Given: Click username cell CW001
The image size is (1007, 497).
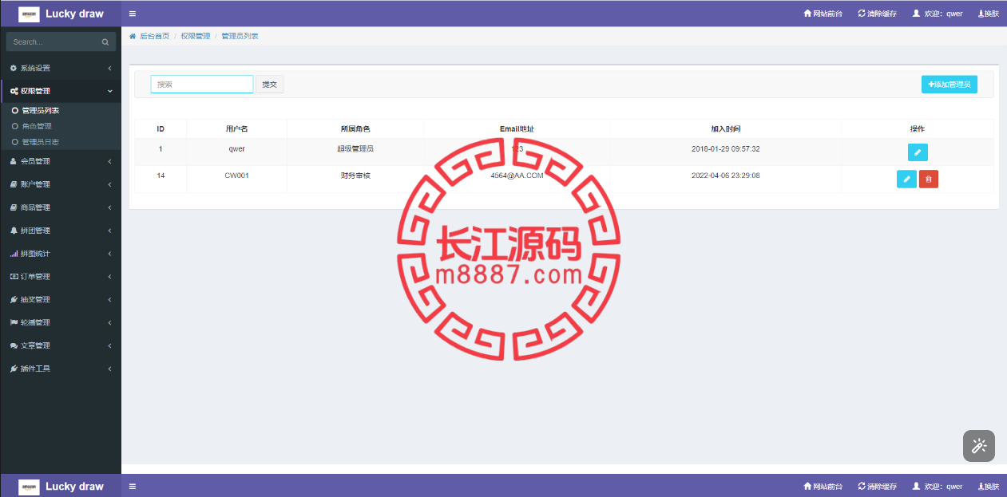Looking at the screenshot, I should tap(237, 176).
